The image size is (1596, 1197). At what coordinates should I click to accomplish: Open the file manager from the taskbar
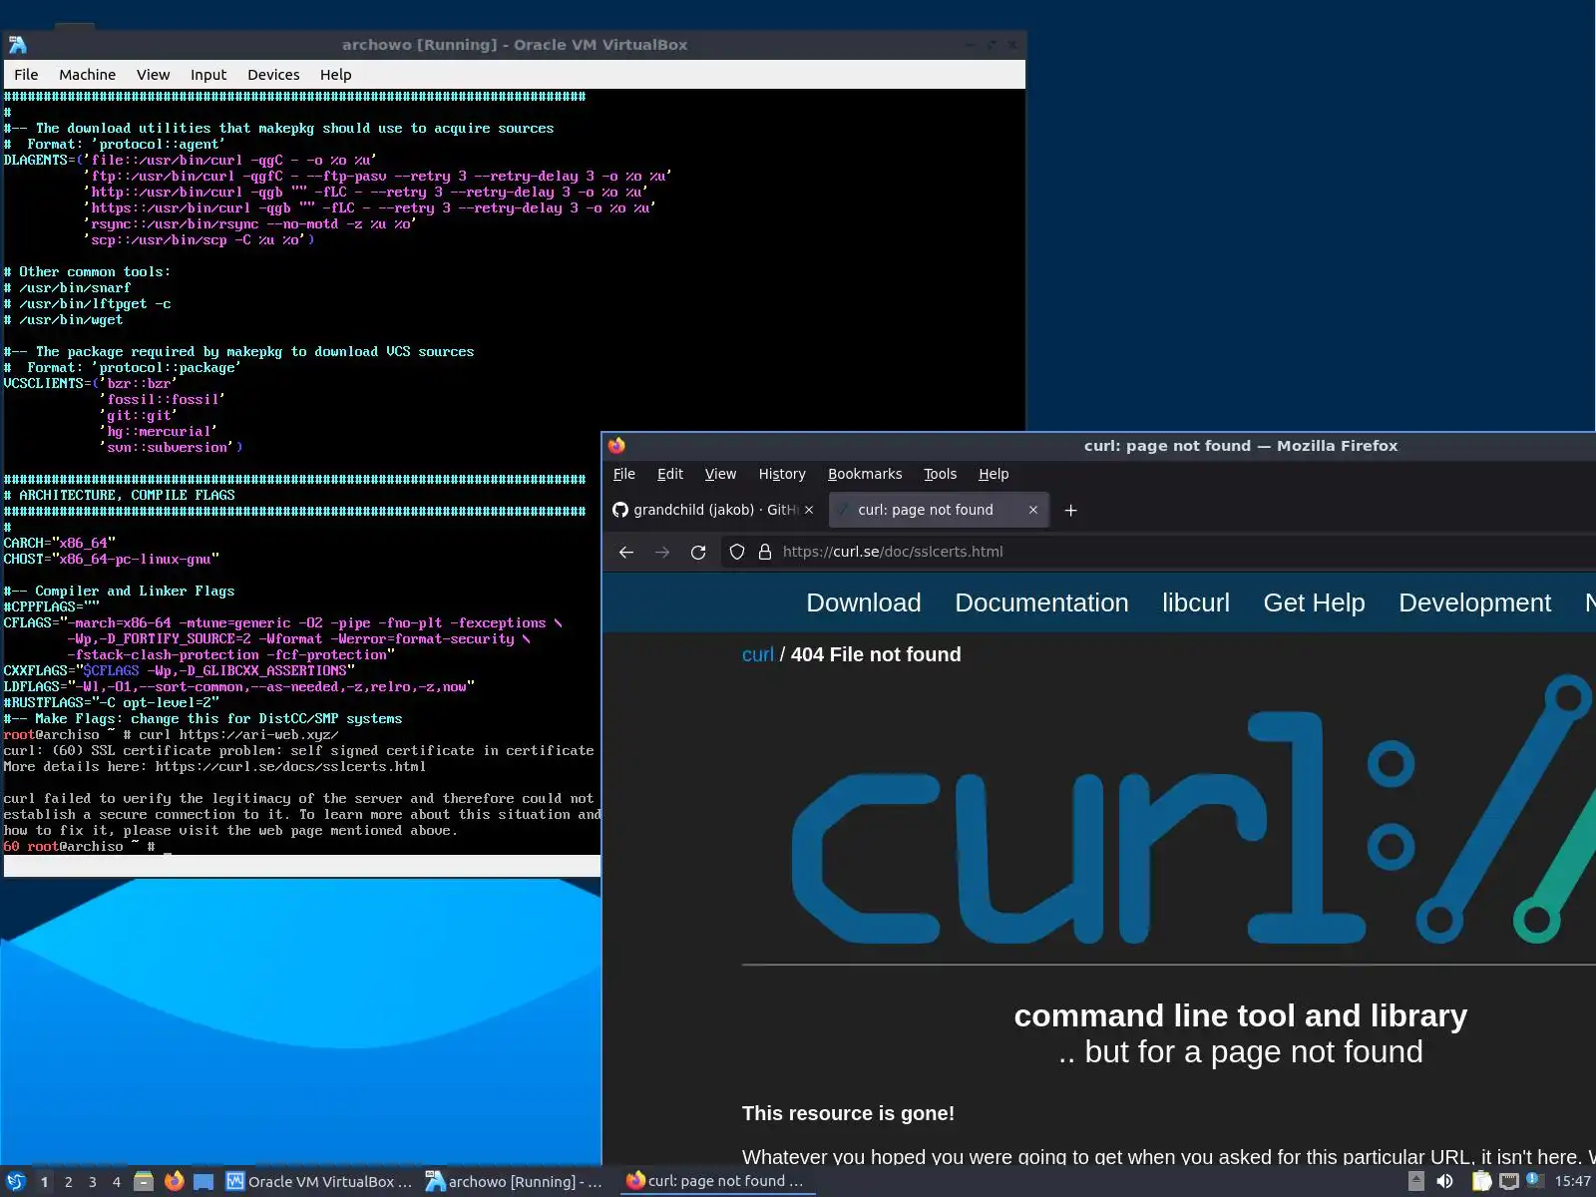click(x=144, y=1182)
